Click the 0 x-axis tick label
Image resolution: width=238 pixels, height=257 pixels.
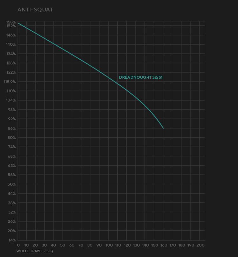coord(18,245)
